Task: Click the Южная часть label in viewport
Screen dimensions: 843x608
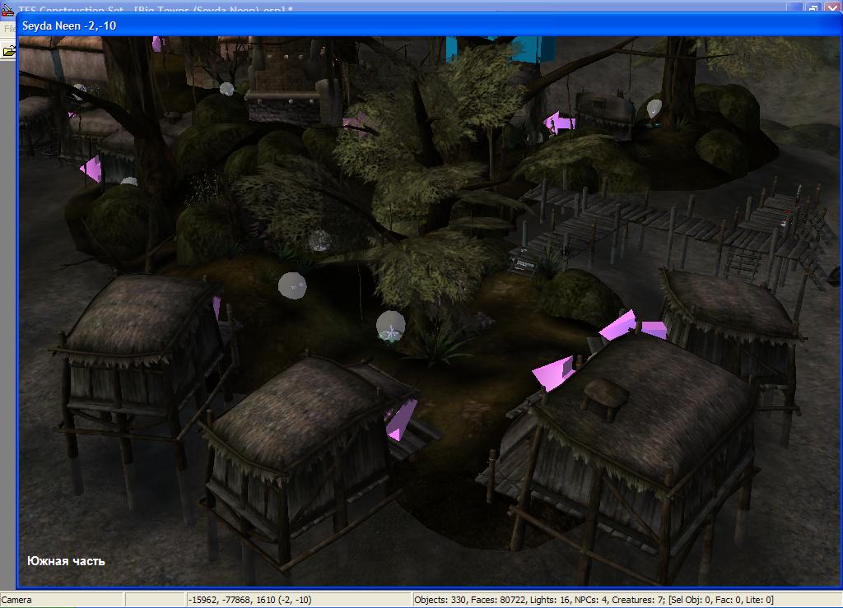Action: click(x=66, y=561)
